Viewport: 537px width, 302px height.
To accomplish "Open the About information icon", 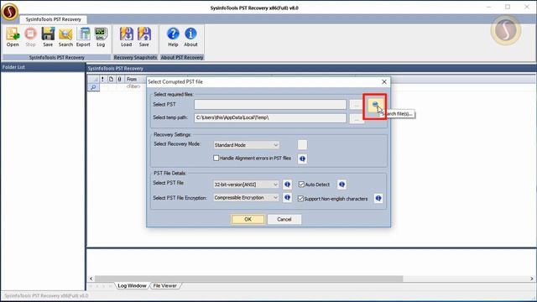I will pos(190,37).
